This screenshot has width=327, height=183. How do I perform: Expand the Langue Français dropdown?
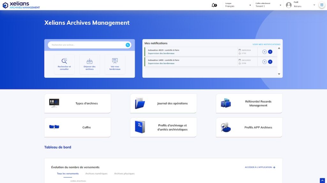click(x=238, y=5)
